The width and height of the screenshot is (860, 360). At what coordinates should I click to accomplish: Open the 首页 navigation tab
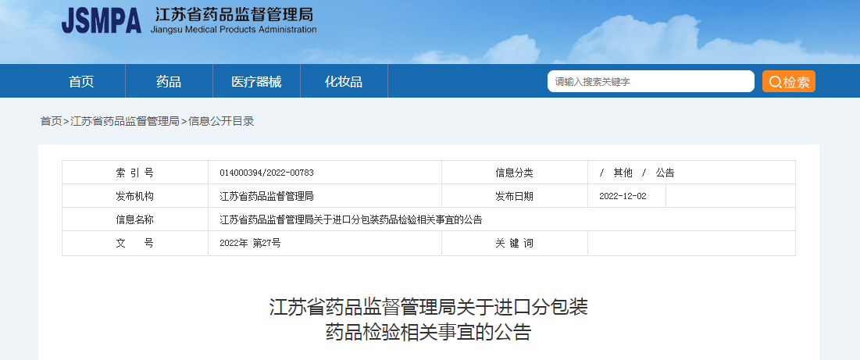[81, 82]
